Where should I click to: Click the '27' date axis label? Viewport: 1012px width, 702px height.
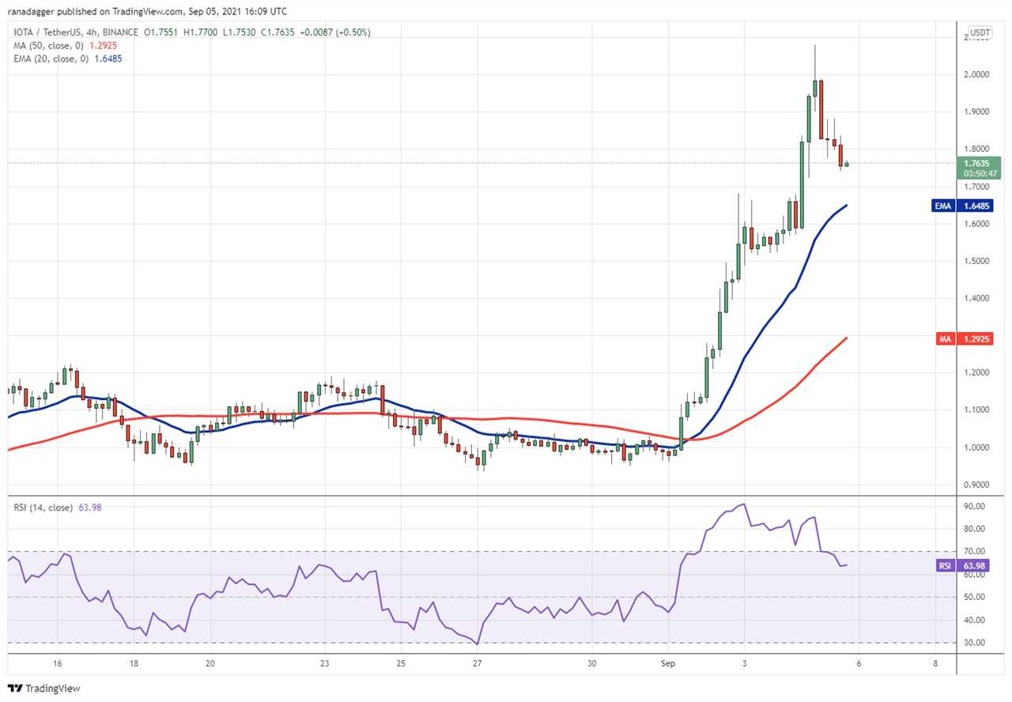click(x=477, y=665)
